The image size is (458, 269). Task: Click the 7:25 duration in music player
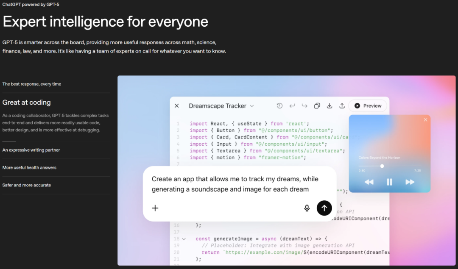[417, 170]
